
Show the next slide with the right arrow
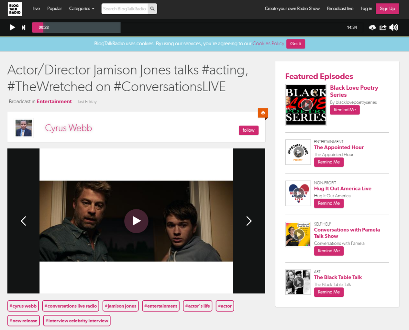(x=249, y=221)
